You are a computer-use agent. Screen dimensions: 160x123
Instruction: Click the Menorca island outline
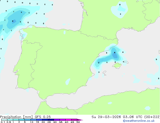click(126, 62)
